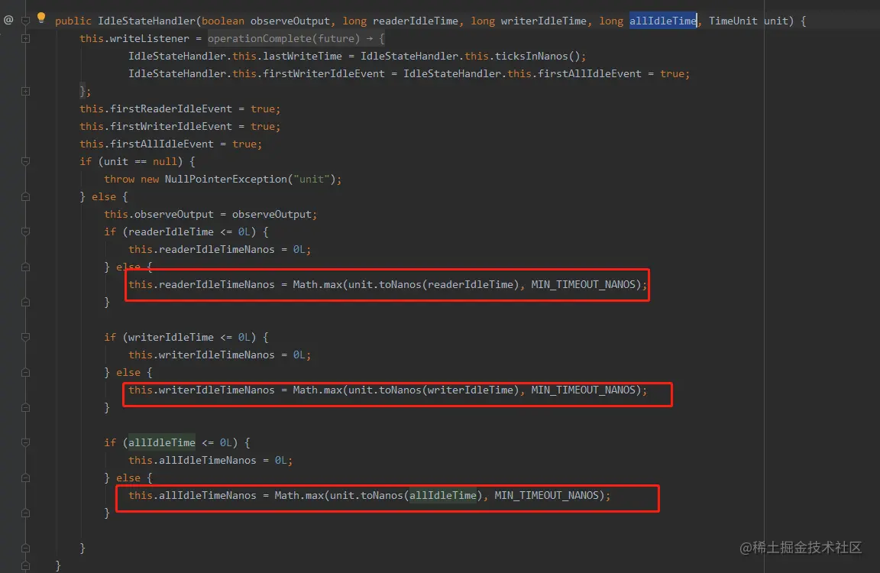Toggle fold marker at else after readerIdleTimeNanos = 0L

(25, 267)
